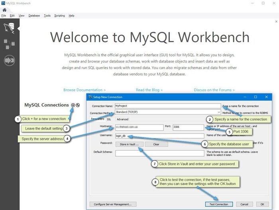Close the Setup New Connection dialog
This screenshot has width=279, height=210.
[x=266, y=97]
